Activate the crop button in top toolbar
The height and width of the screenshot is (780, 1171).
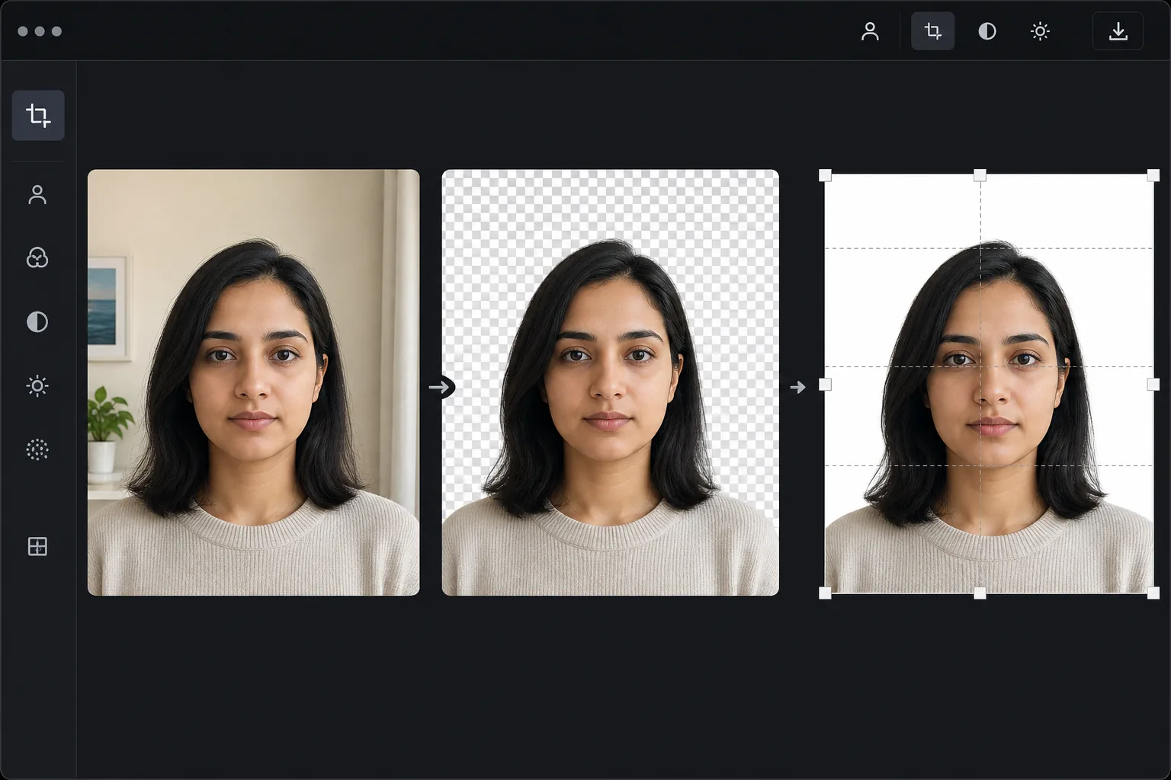coord(933,31)
